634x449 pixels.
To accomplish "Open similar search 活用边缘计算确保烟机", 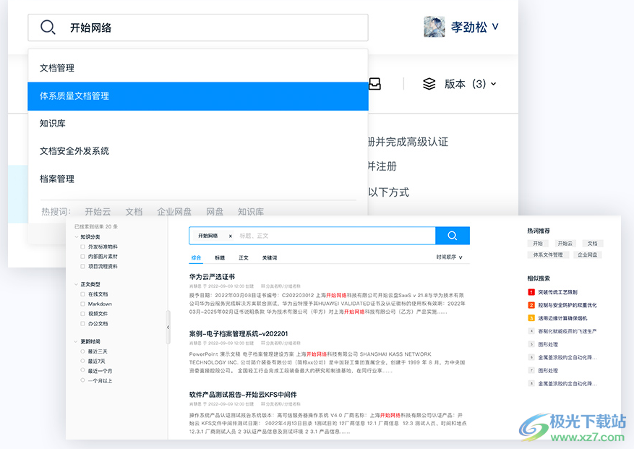I will coord(562,318).
